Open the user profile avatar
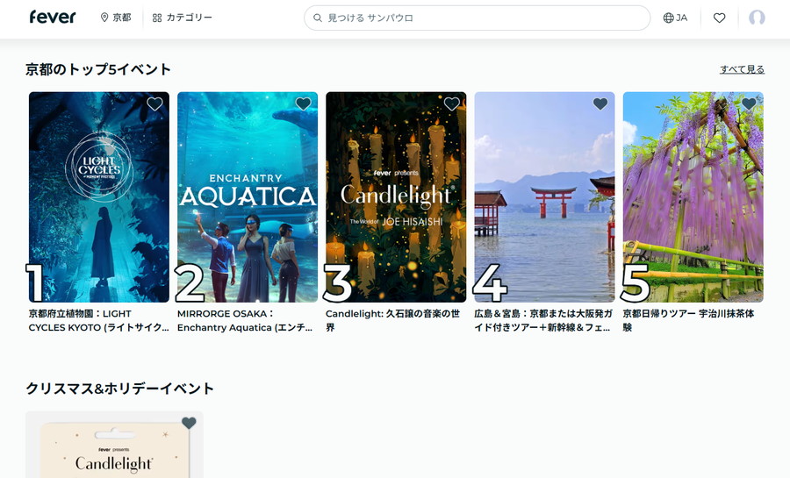Viewport: 790px width, 478px height. click(757, 18)
